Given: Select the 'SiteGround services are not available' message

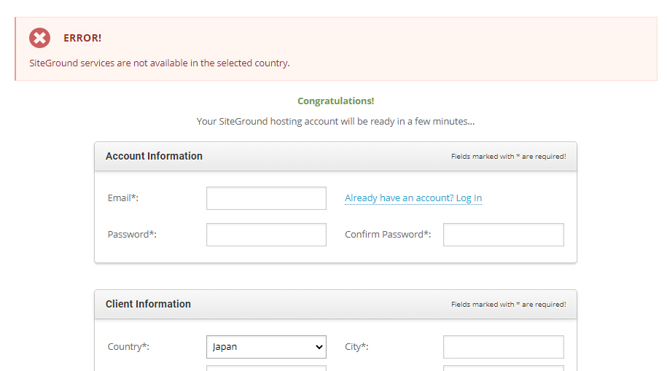Looking at the screenshot, I should pyautogui.click(x=160, y=63).
